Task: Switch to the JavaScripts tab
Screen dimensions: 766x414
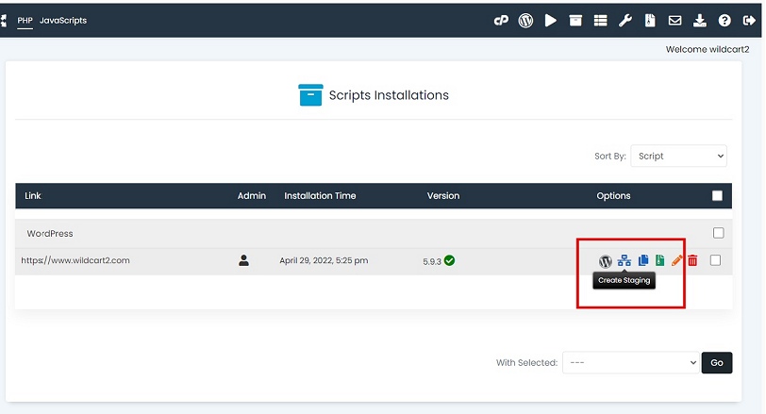Action: pyautogui.click(x=63, y=20)
